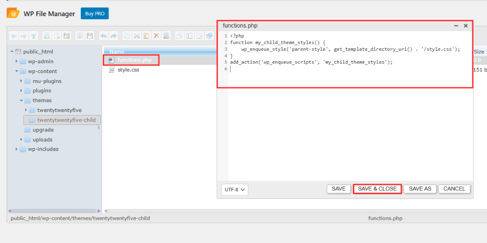Click the status bar path text
Screen dimensions: 487x243
click(80, 218)
